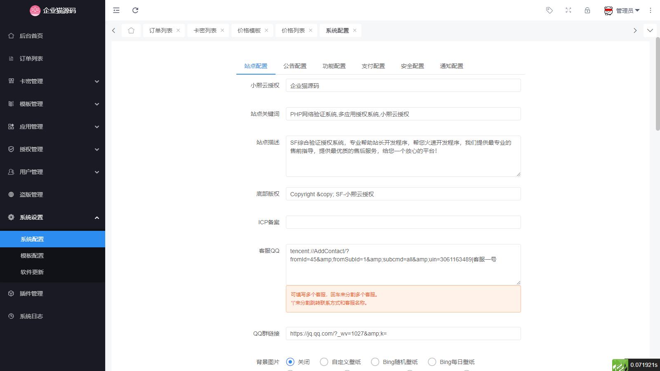660x371 pixels.
Task: Open 软件更新 in the sidebar
Action: (32, 272)
